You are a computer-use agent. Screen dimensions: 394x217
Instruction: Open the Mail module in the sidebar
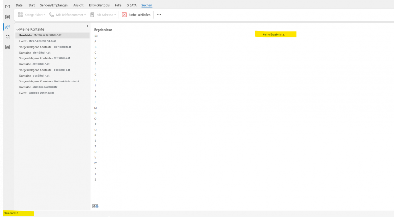click(7, 7)
